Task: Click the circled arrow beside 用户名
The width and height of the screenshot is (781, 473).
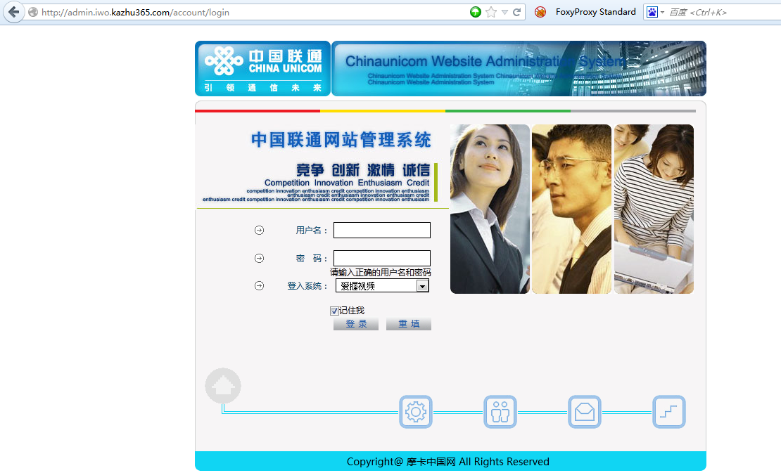Action: coord(259,231)
